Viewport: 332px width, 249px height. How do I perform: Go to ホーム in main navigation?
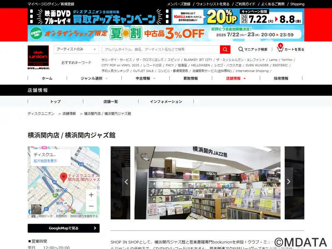pos(47,78)
